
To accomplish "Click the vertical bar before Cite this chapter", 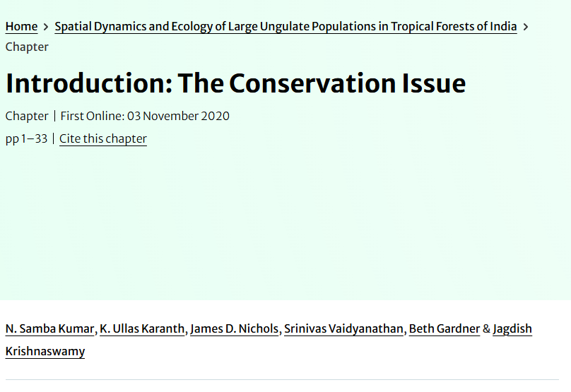I will tap(54, 138).
